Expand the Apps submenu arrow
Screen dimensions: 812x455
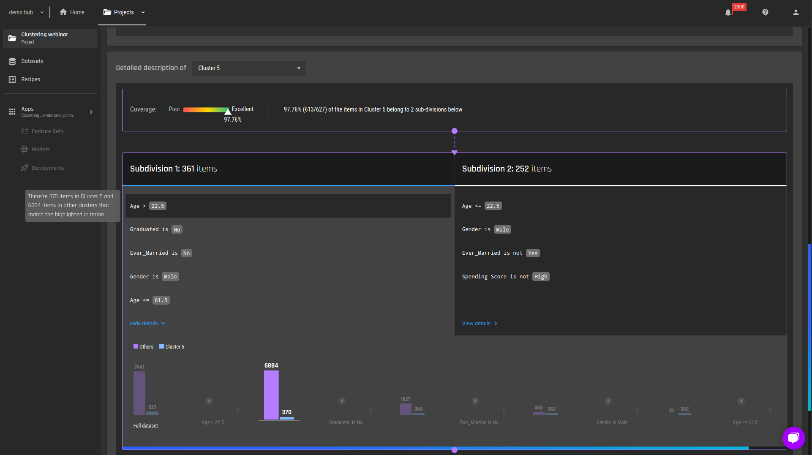(91, 112)
